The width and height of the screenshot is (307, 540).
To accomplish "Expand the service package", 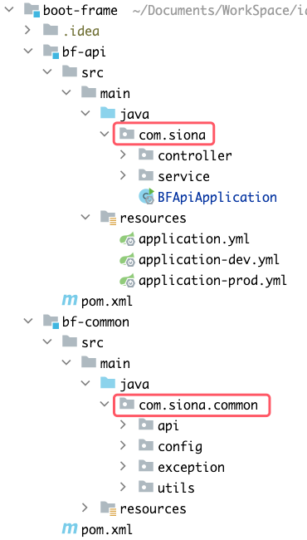I will pos(123,176).
